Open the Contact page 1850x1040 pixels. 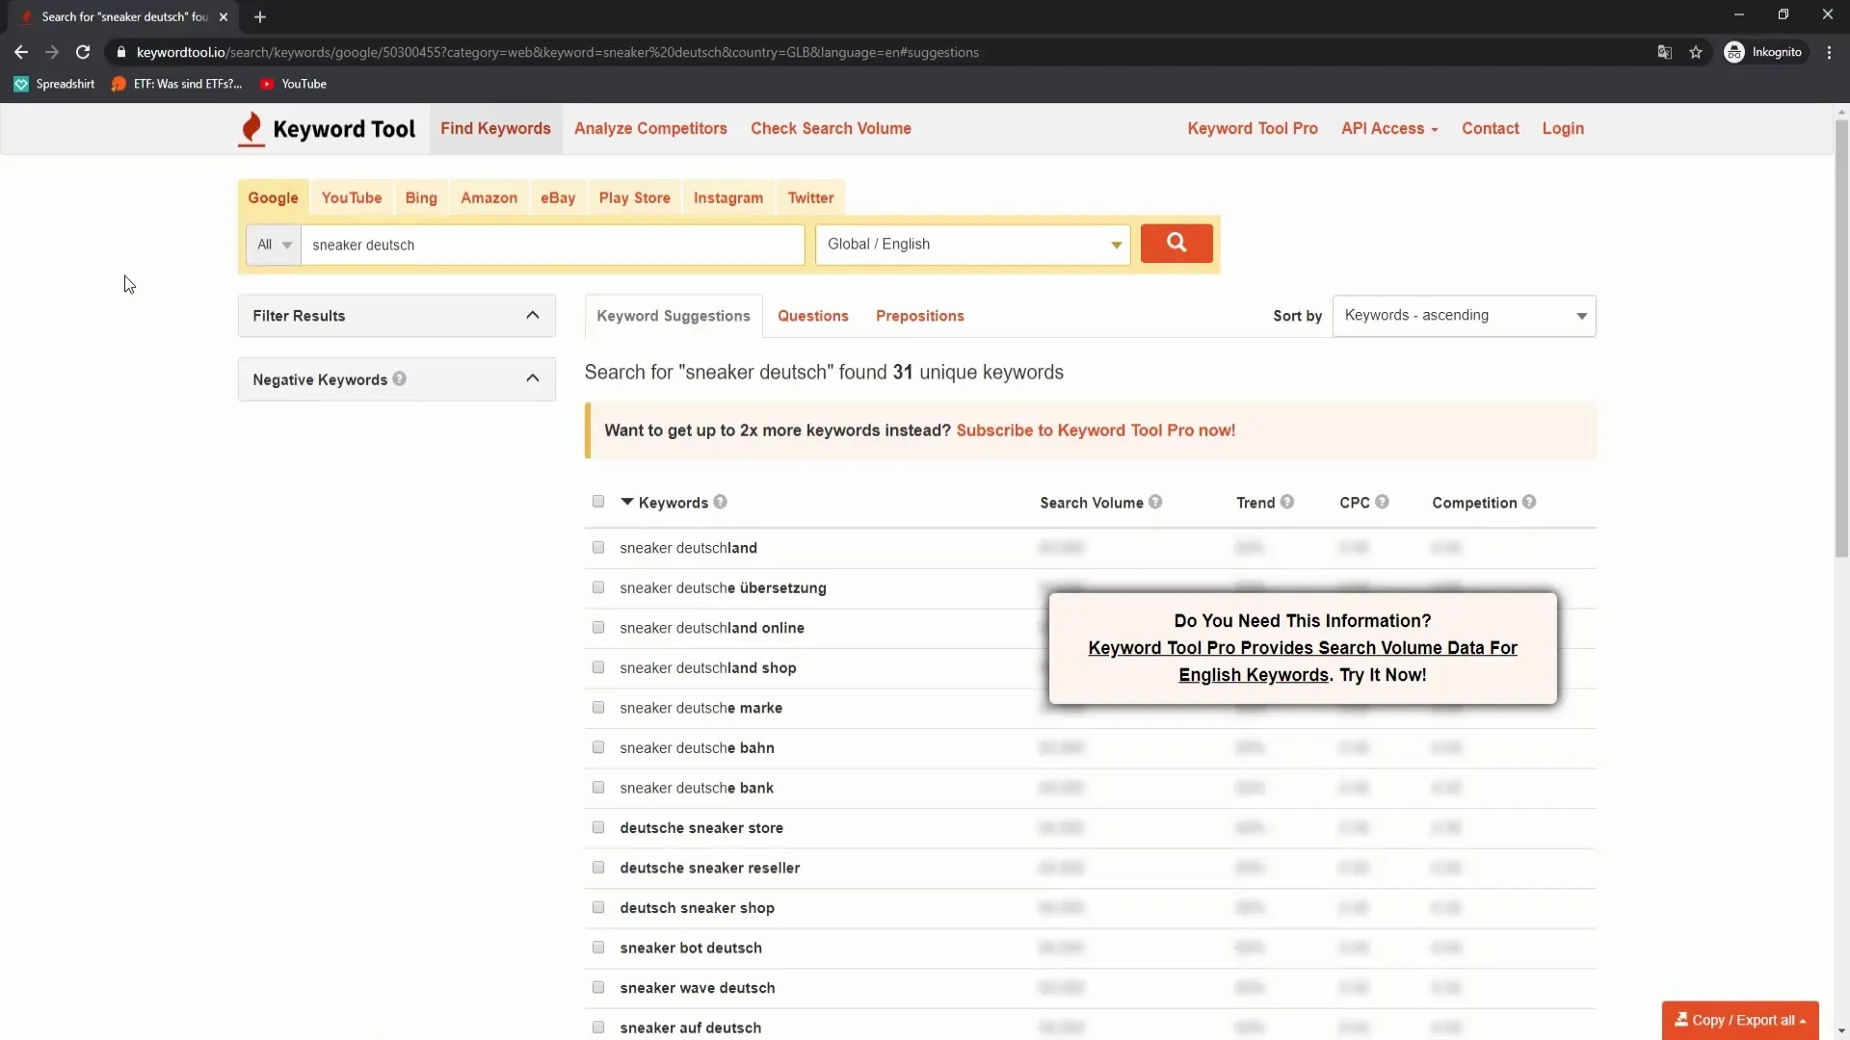coord(1490,128)
